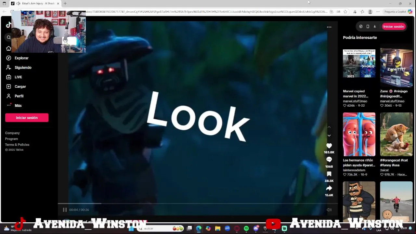Image resolution: width=416 pixels, height=234 pixels.
Task: Open the Discord taskbar icon
Action: click(256, 228)
